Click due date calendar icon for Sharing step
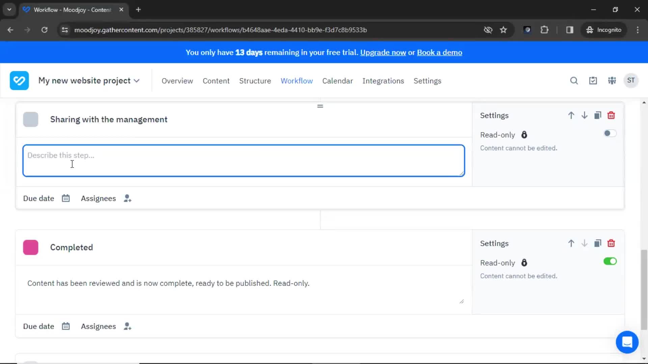The image size is (648, 364). point(66,198)
